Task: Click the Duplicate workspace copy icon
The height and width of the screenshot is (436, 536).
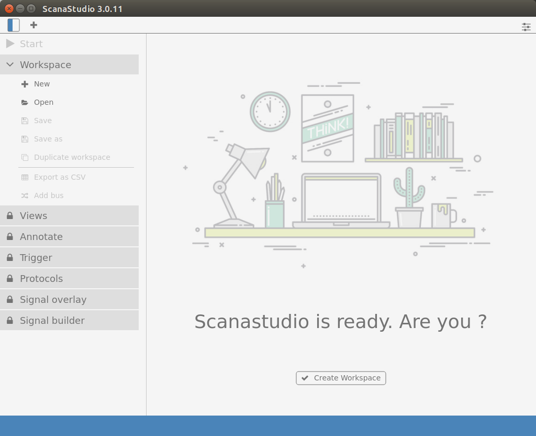Action: [x=25, y=157]
